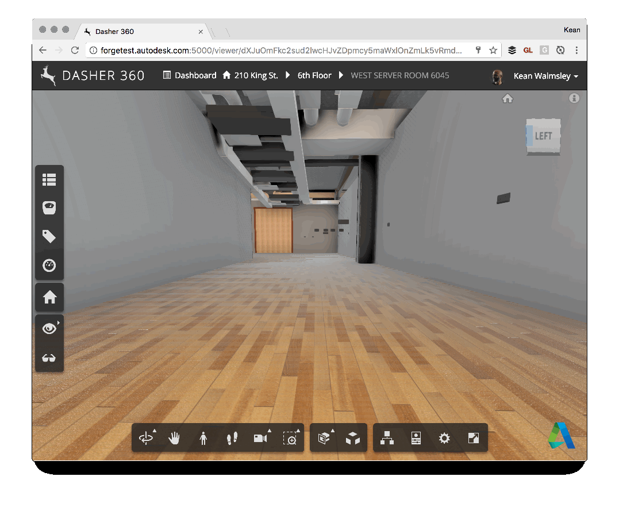Toggle the eye visibility button in sidebar

[49, 328]
